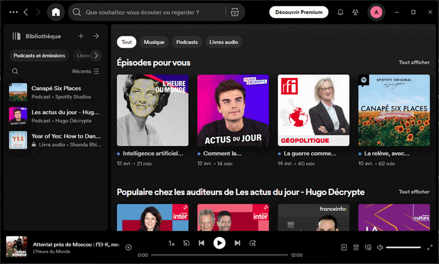The height and width of the screenshot is (264, 439).
Task: Click the playback progress bar
Action: 219,255
